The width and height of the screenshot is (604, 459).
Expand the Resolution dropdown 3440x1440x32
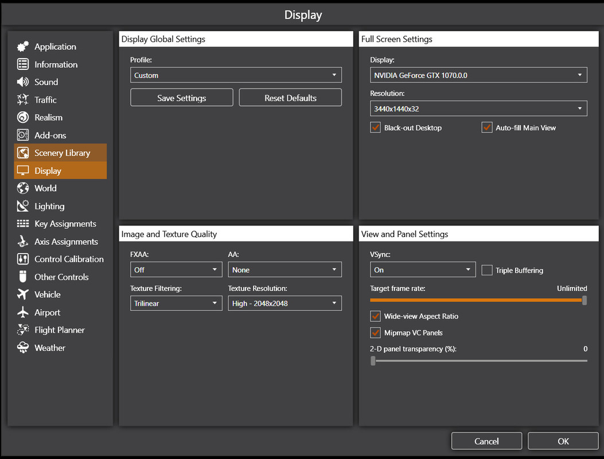478,108
